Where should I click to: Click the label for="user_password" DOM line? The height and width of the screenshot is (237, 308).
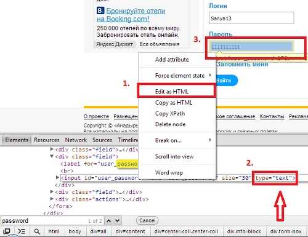(99, 164)
